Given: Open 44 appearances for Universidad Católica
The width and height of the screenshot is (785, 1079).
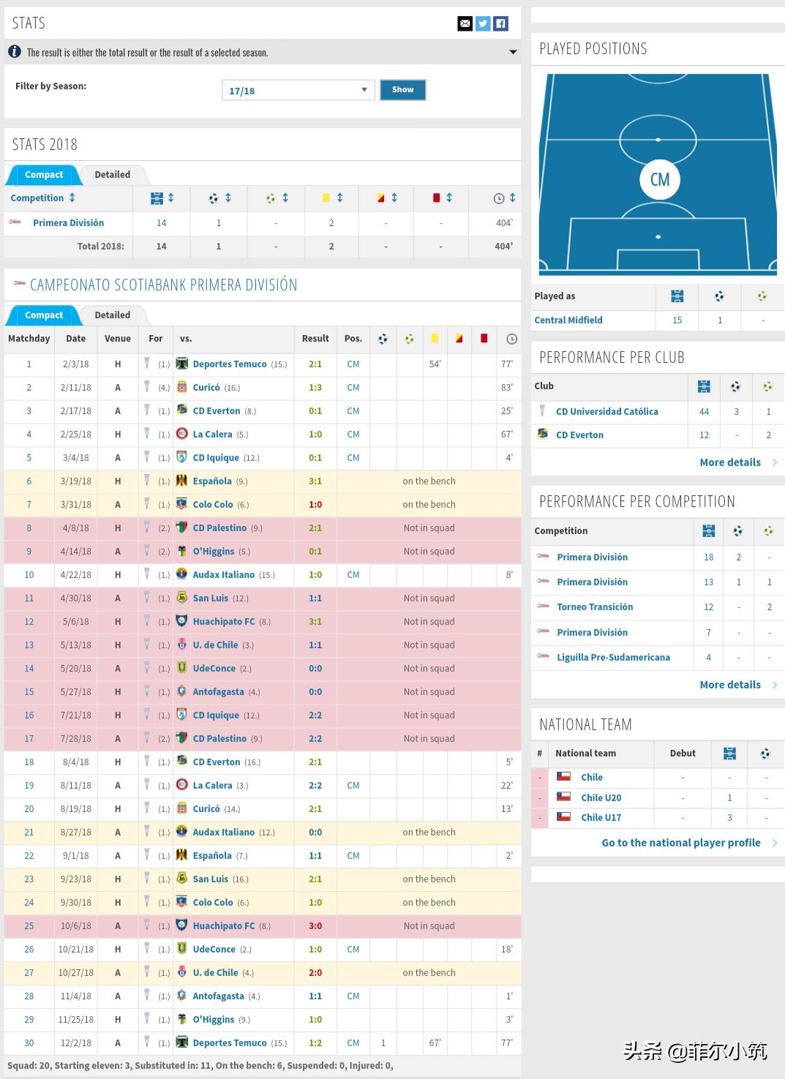Looking at the screenshot, I should tap(704, 411).
